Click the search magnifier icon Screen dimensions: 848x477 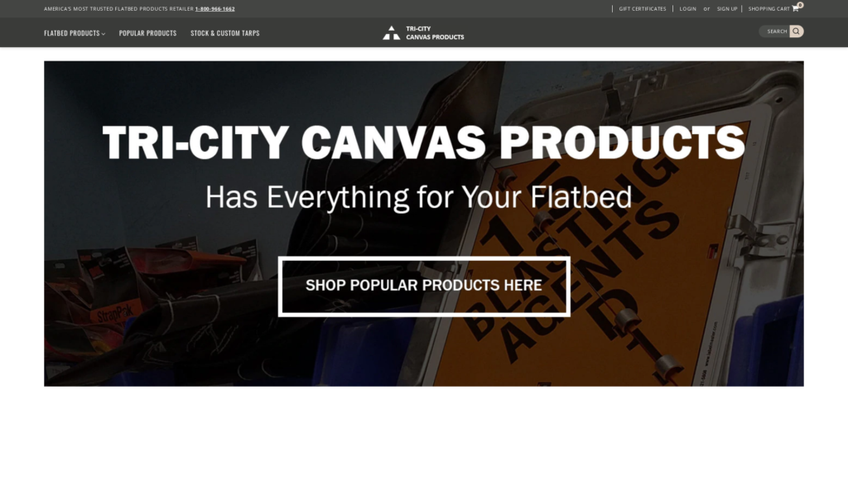796,31
